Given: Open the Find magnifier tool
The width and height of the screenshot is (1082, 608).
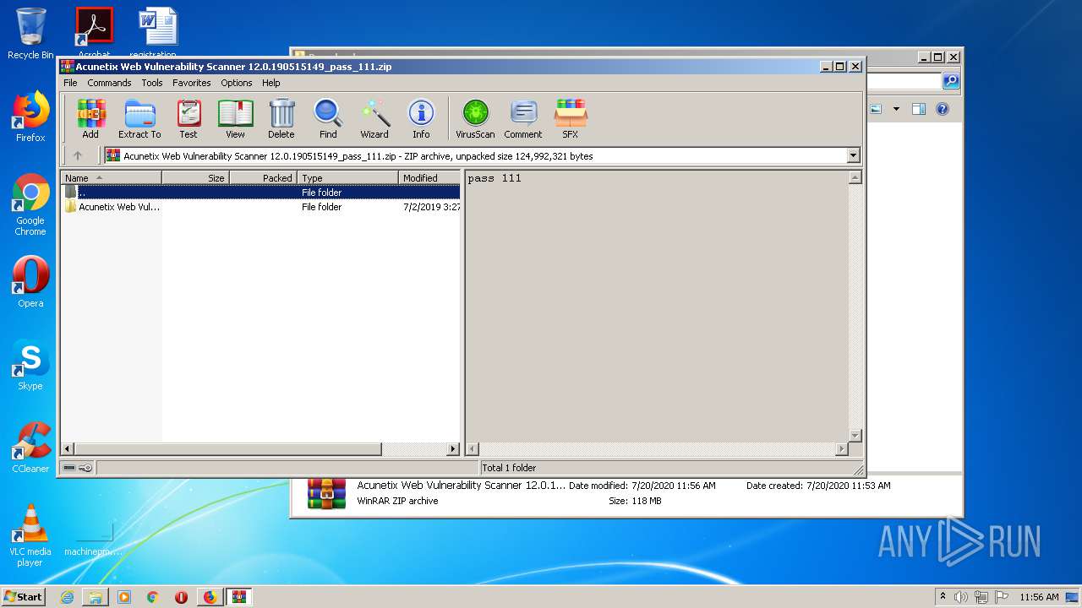Looking at the screenshot, I should (x=328, y=118).
